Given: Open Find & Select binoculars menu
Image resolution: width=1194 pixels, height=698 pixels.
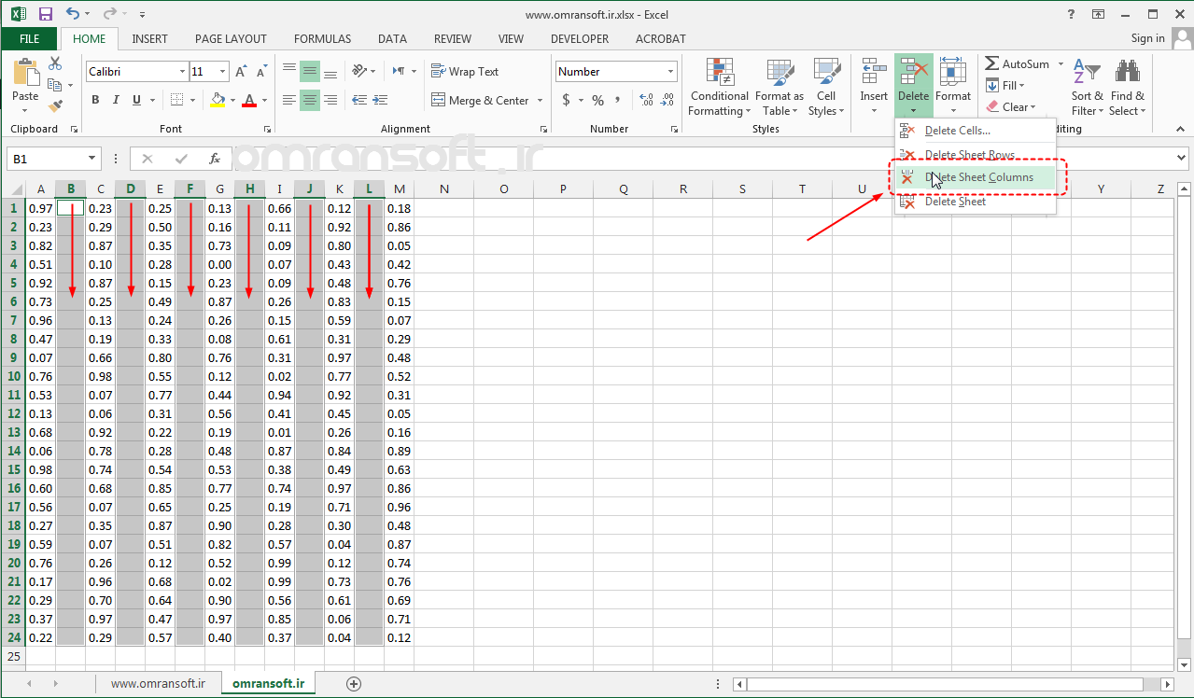Looking at the screenshot, I should (x=1127, y=87).
